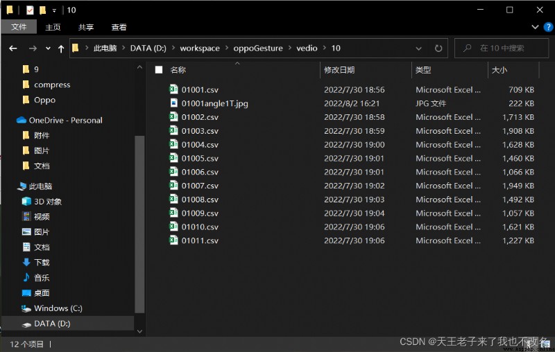This screenshot has width=555, height=352.
Task: Open the 附件 folder under OneDrive
Action: (x=42, y=135)
